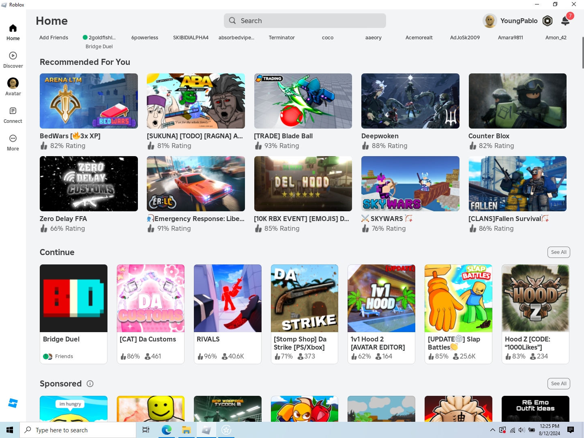Open friend 2goldfishl... profile
Screen dimensions: 584x438
click(99, 38)
